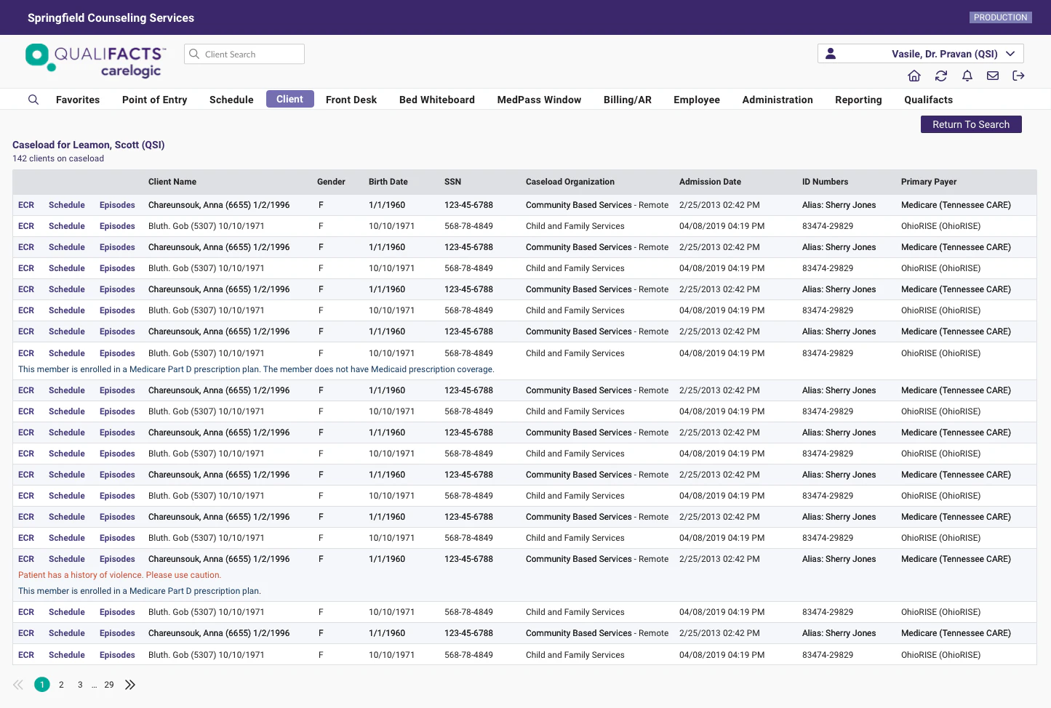Open search via the magnifier icon in navigation
The width and height of the screenshot is (1051, 708).
(33, 99)
